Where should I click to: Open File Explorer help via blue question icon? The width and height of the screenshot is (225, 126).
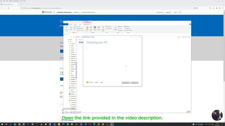190,24
